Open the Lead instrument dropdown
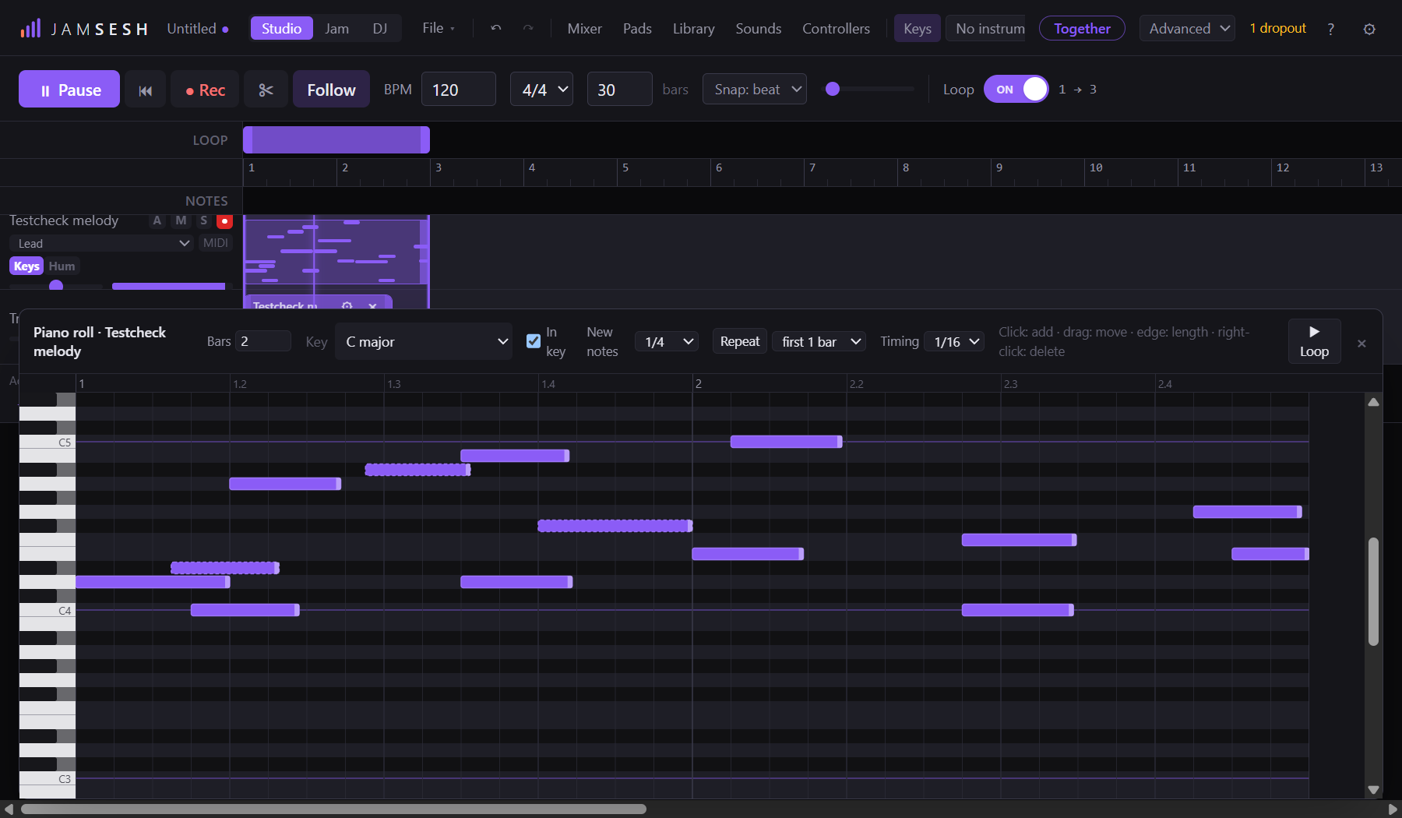The width and height of the screenshot is (1402, 818). [102, 243]
